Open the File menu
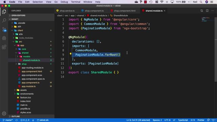217x122 pixels. coord(20,2)
